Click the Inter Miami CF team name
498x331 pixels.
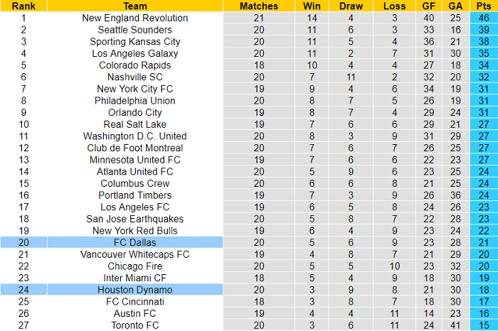click(x=135, y=278)
